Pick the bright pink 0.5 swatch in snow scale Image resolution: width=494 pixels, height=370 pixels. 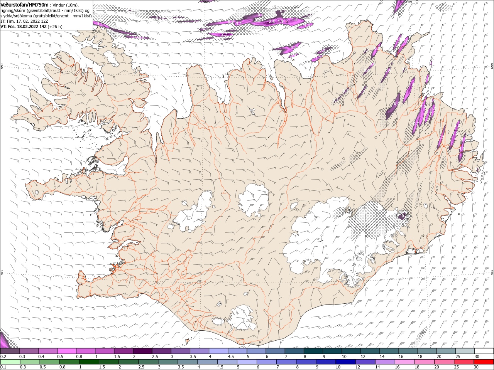[x=67, y=351]
